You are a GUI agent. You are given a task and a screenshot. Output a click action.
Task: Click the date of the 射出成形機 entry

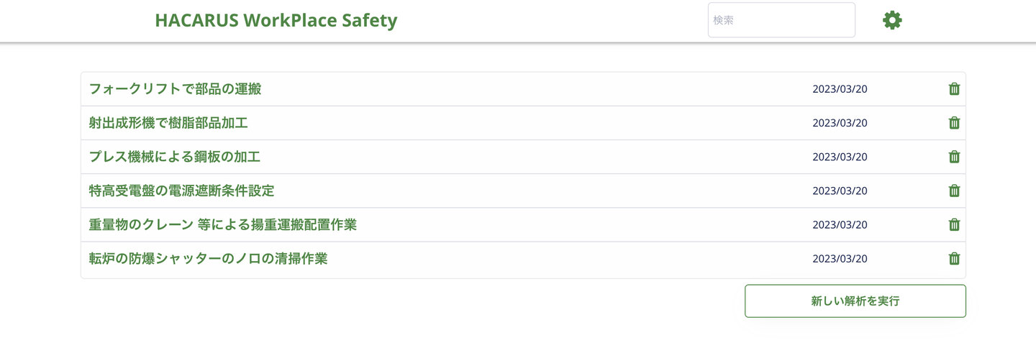pyautogui.click(x=840, y=123)
